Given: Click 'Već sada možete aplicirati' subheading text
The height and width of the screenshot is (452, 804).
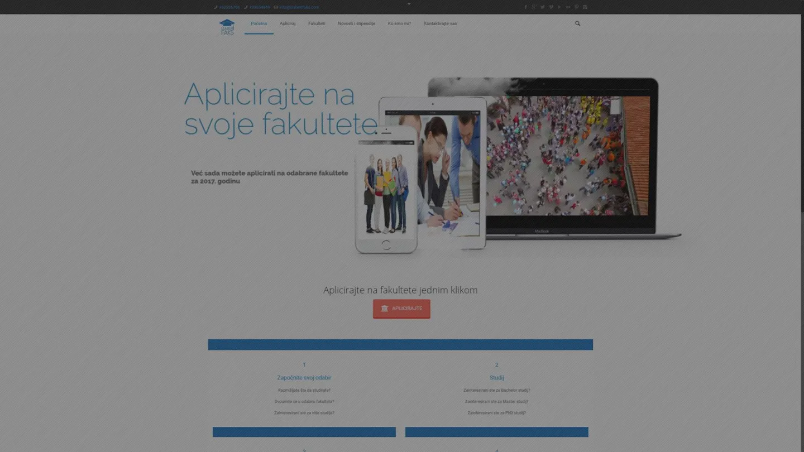Looking at the screenshot, I should click(270, 177).
